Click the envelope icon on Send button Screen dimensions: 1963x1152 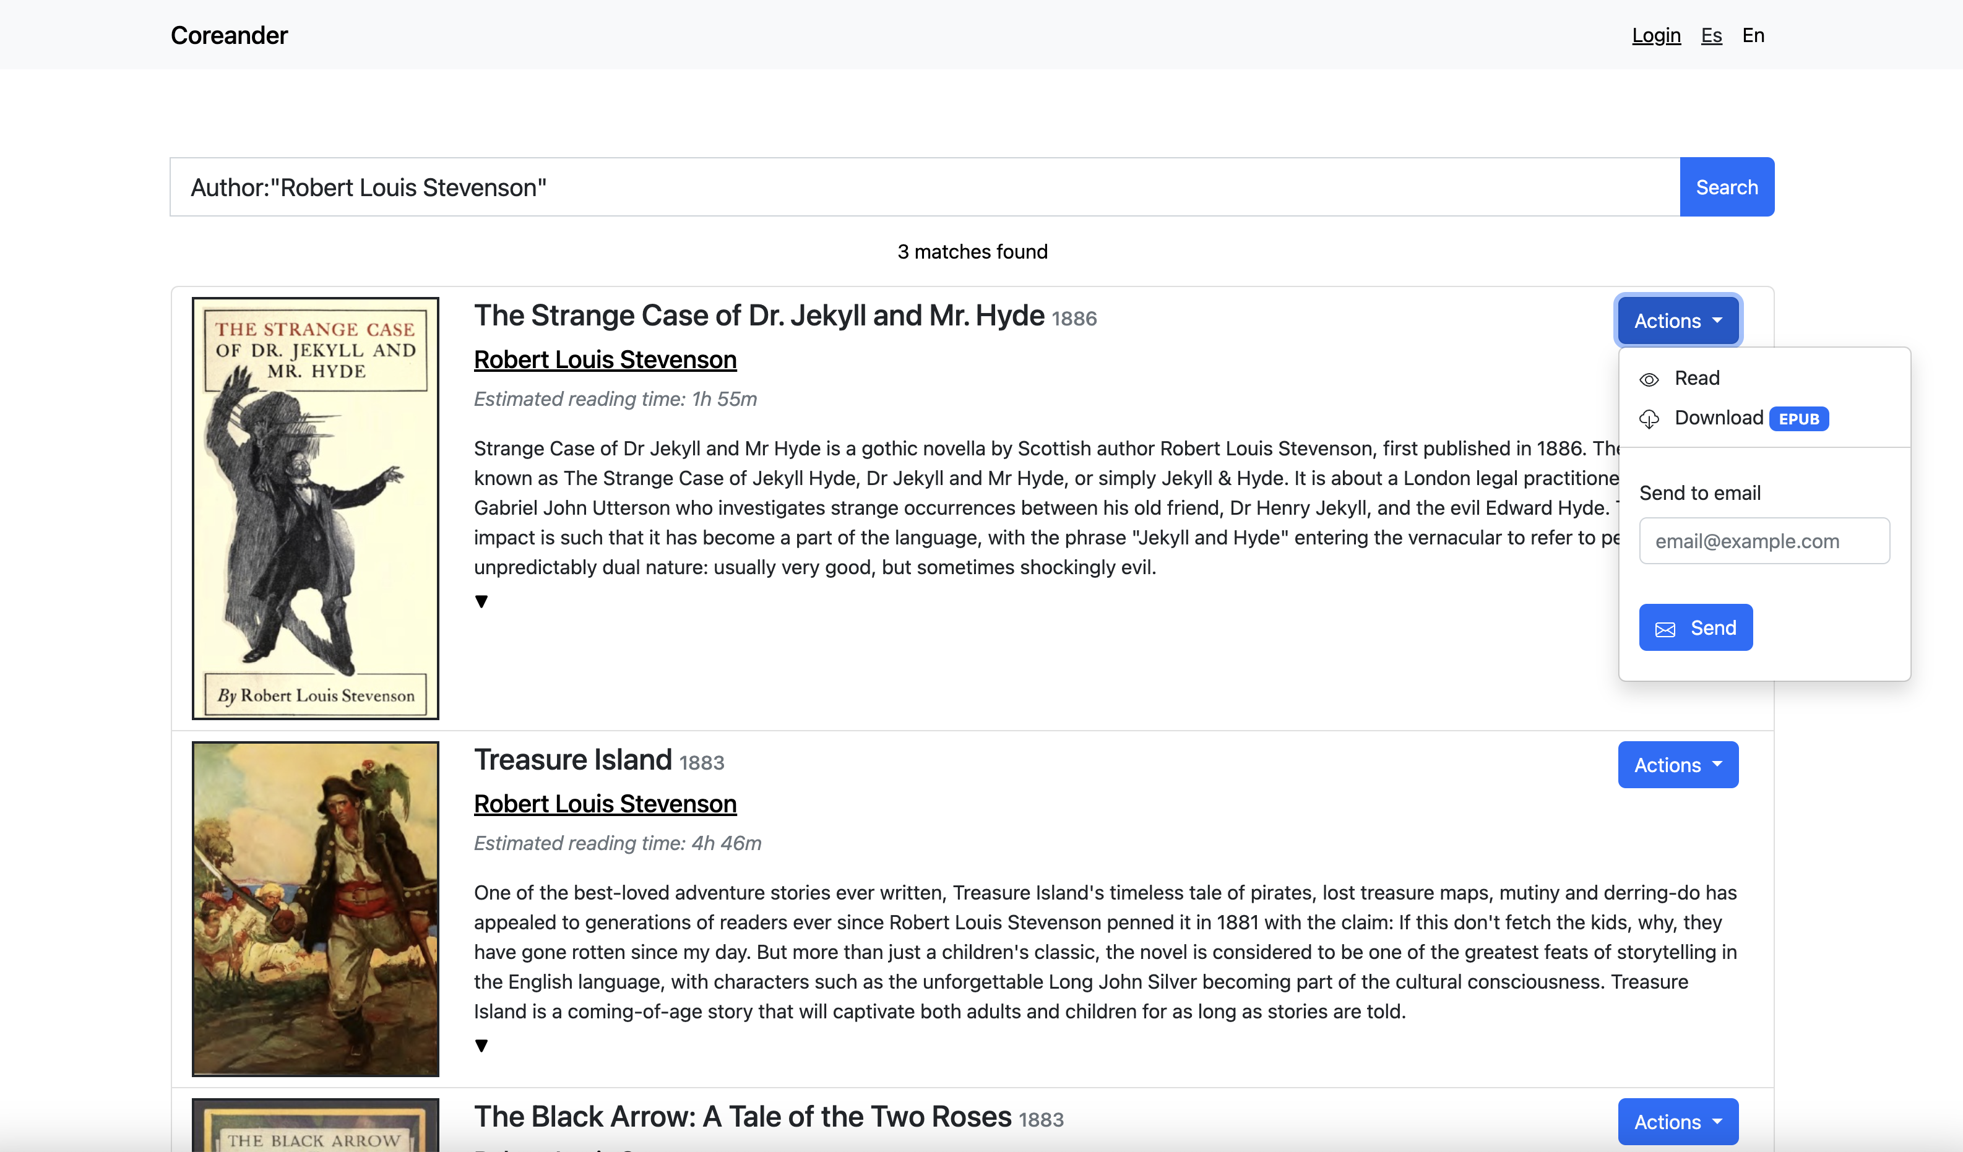click(1665, 629)
